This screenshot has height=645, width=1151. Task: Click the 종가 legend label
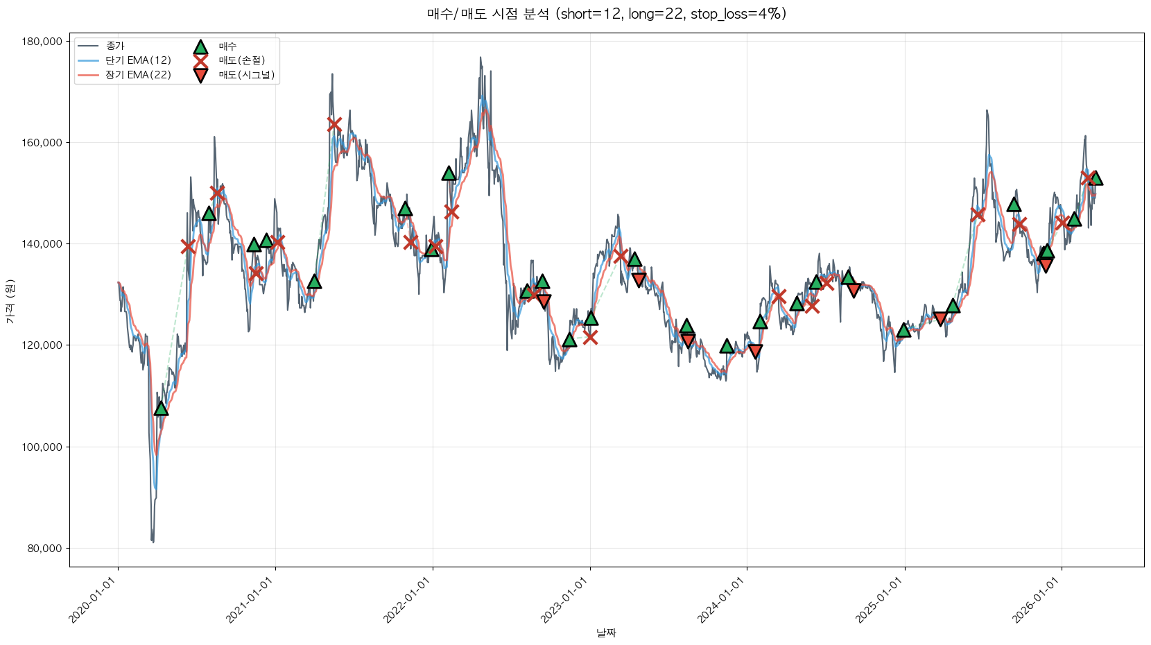[x=115, y=46]
